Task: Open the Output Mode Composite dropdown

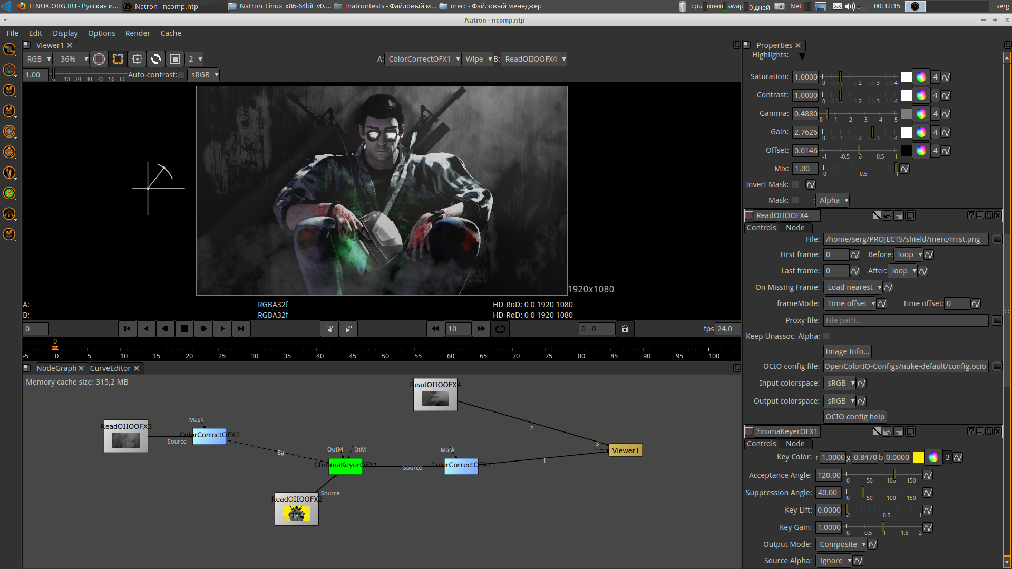Action: 841,544
